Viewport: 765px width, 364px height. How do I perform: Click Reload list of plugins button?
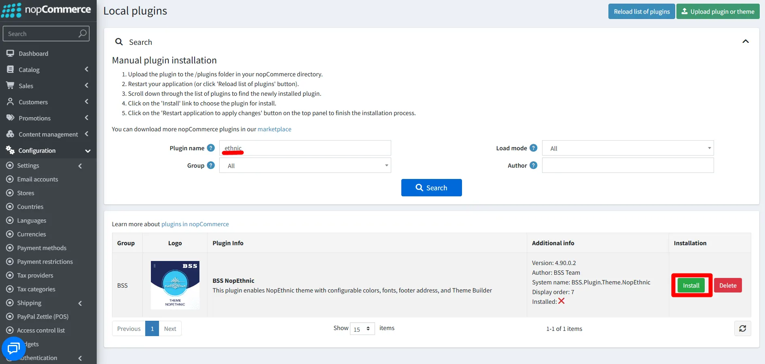pyautogui.click(x=642, y=11)
